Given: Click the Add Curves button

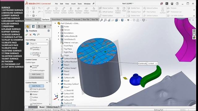Looking at the screenshot, I should tap(37, 74).
